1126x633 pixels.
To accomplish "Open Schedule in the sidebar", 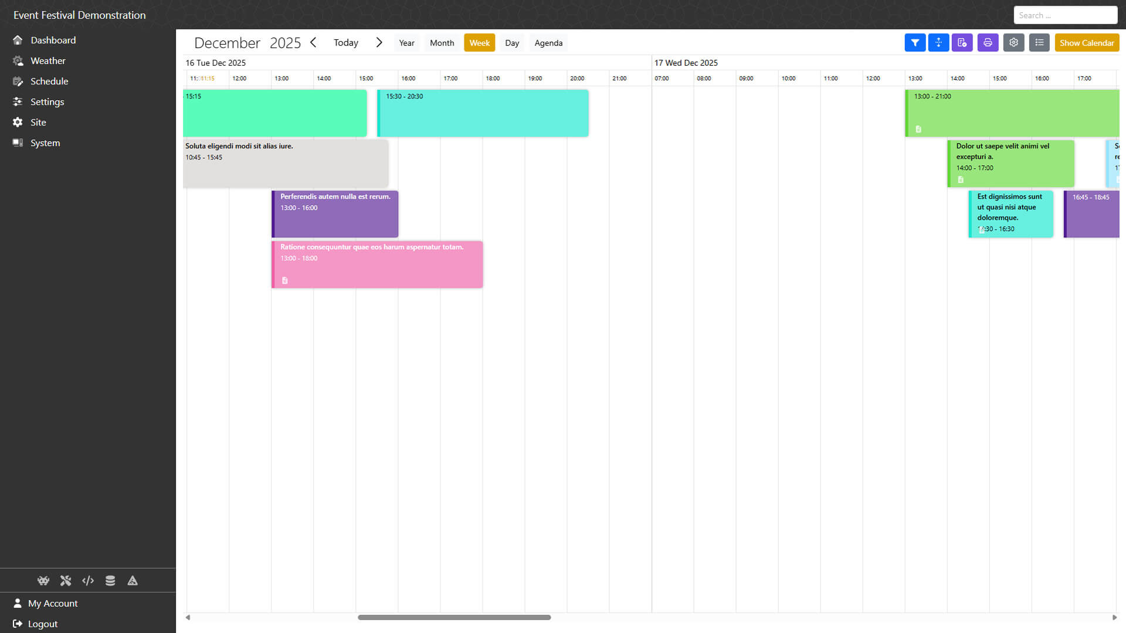I will 49,81.
